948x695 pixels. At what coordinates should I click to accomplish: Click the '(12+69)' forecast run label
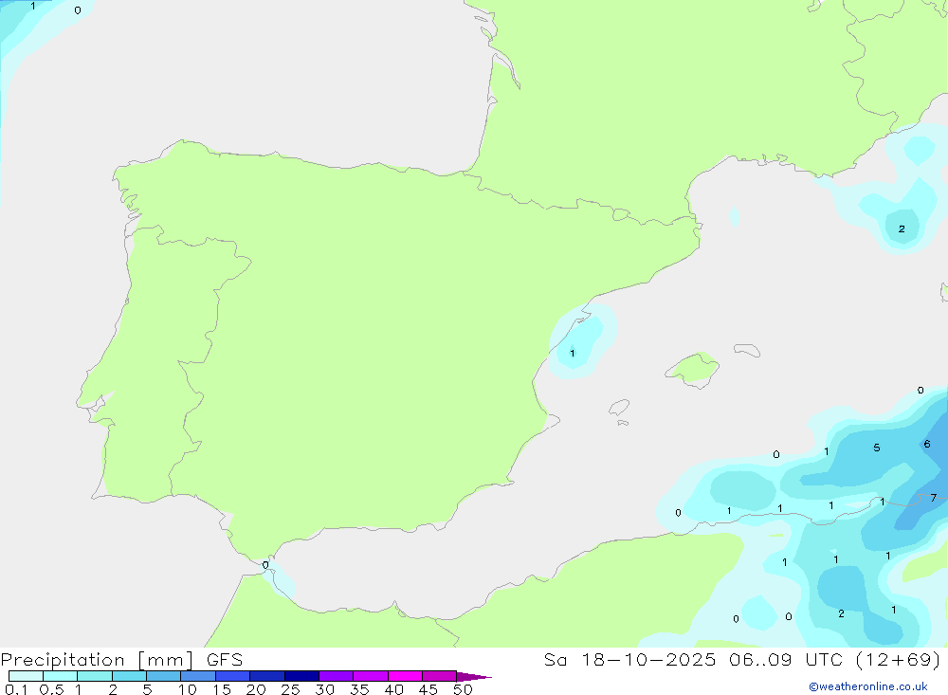pyautogui.click(x=899, y=659)
